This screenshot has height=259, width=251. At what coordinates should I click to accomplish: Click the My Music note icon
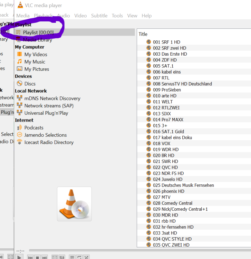[x=19, y=61]
